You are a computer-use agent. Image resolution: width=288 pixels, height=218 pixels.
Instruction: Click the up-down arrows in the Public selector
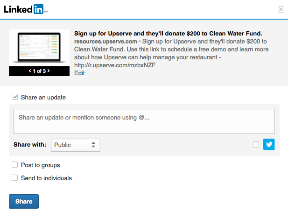pos(93,145)
